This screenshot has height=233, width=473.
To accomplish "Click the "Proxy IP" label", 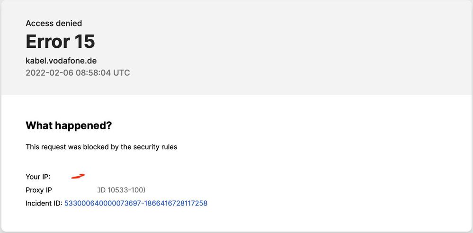I will tap(39, 190).
